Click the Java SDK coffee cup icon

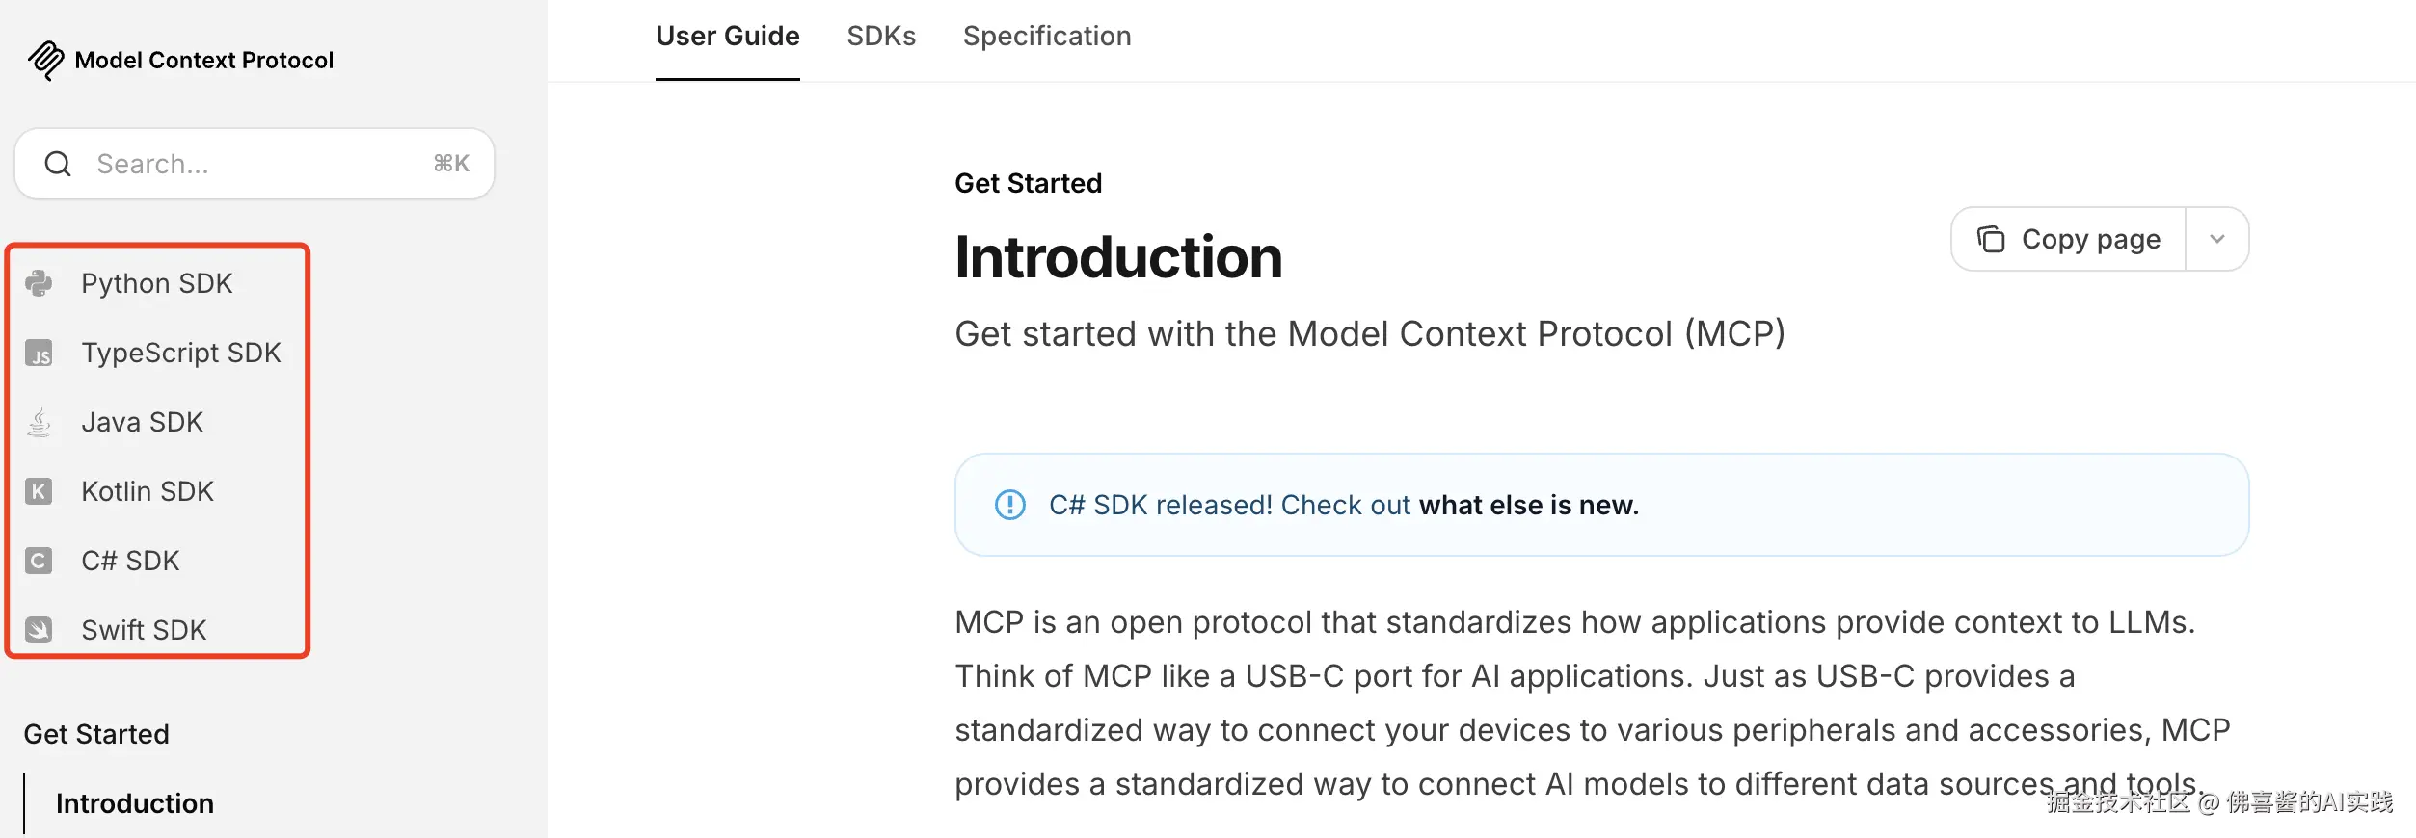[x=39, y=423]
